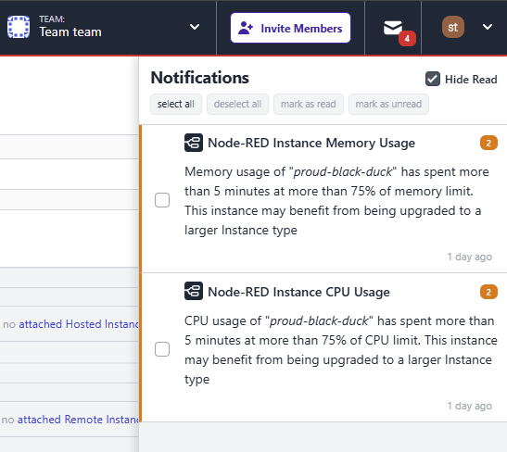Open the team selector dropdown chevron
The image size is (507, 452).
click(195, 27)
